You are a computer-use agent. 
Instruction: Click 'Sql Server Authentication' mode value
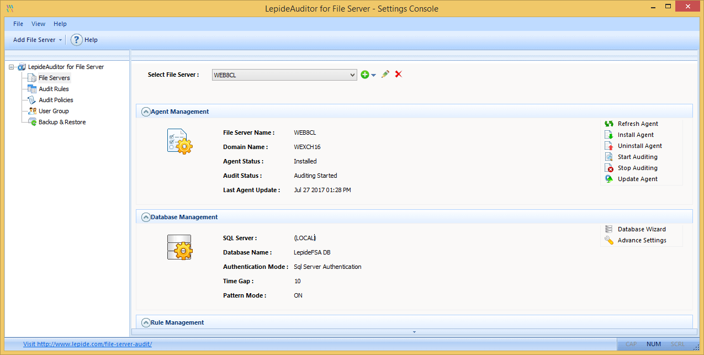(327, 267)
